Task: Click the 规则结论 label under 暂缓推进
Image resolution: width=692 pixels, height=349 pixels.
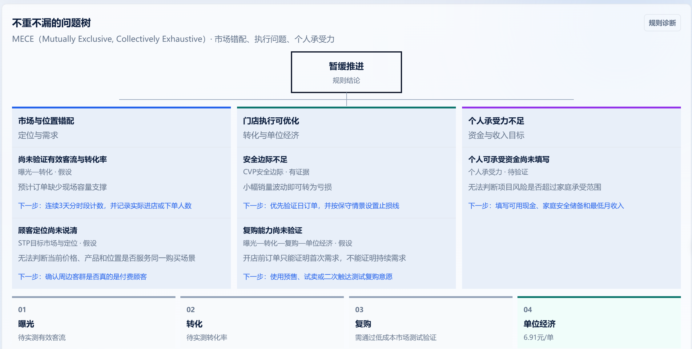Action: pyautogui.click(x=346, y=80)
